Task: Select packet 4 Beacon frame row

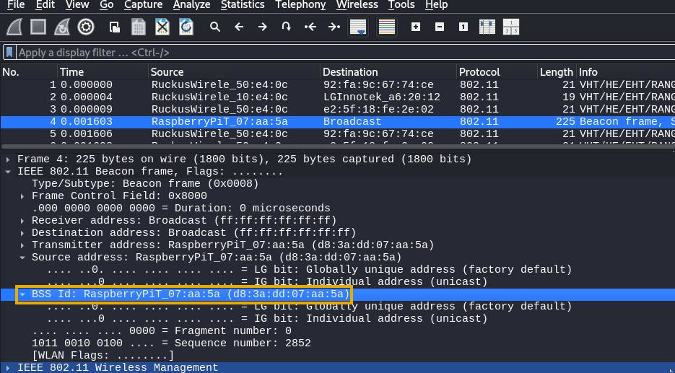Action: (338, 122)
